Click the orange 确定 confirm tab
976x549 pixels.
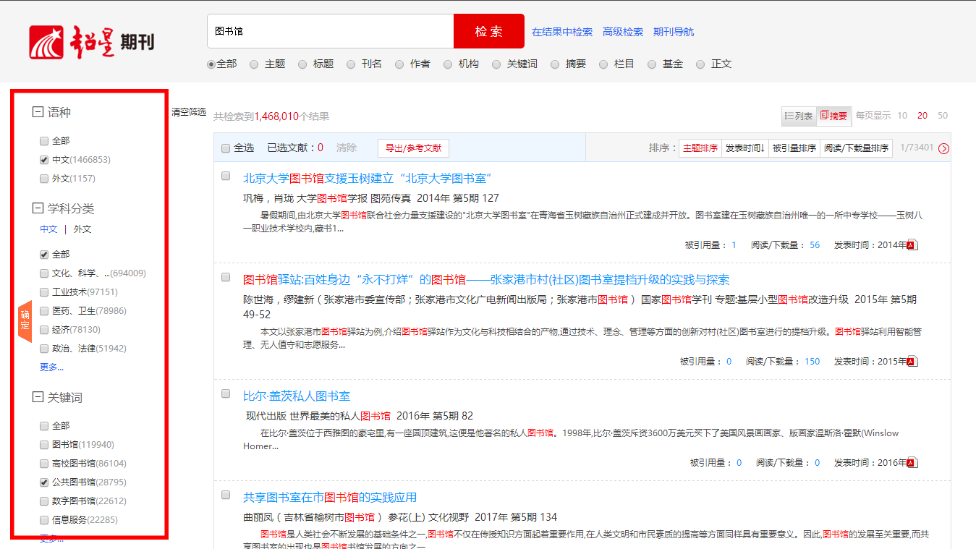(24, 320)
